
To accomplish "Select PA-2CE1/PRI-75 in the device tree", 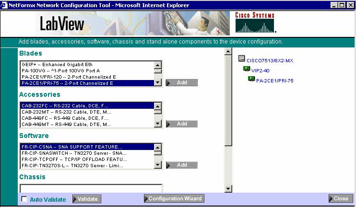I will pyautogui.click(x=275, y=80).
